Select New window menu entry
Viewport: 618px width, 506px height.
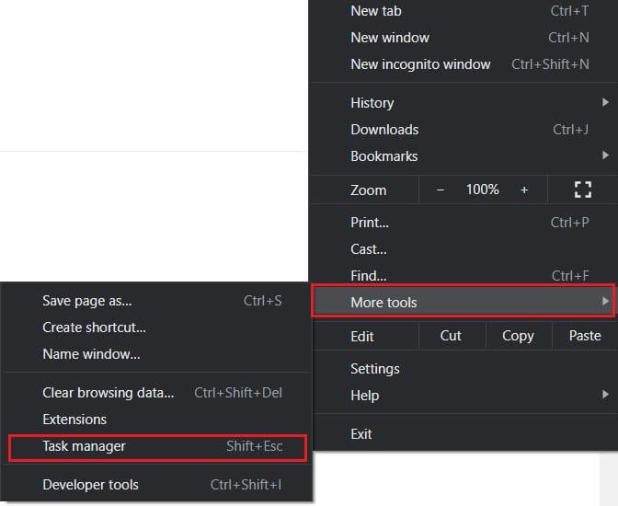click(463, 38)
